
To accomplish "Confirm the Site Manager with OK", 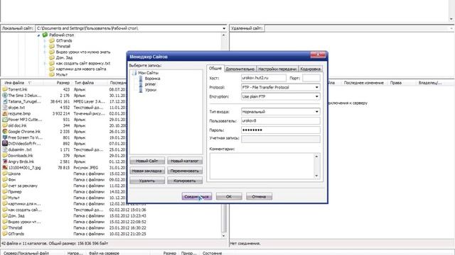I will [229, 197].
